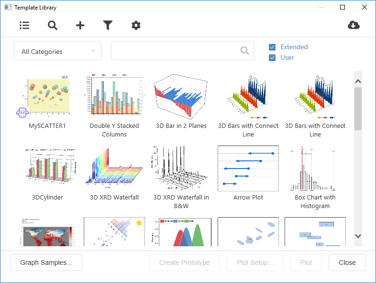Click the cloud download icon
The image size is (376, 283).
pyautogui.click(x=354, y=25)
